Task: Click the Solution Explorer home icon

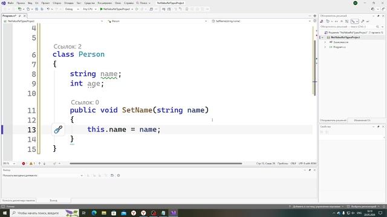Action: point(322,22)
